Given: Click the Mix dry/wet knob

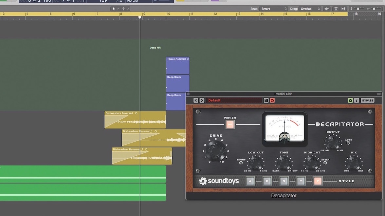Looking at the screenshot, I should [x=354, y=163].
